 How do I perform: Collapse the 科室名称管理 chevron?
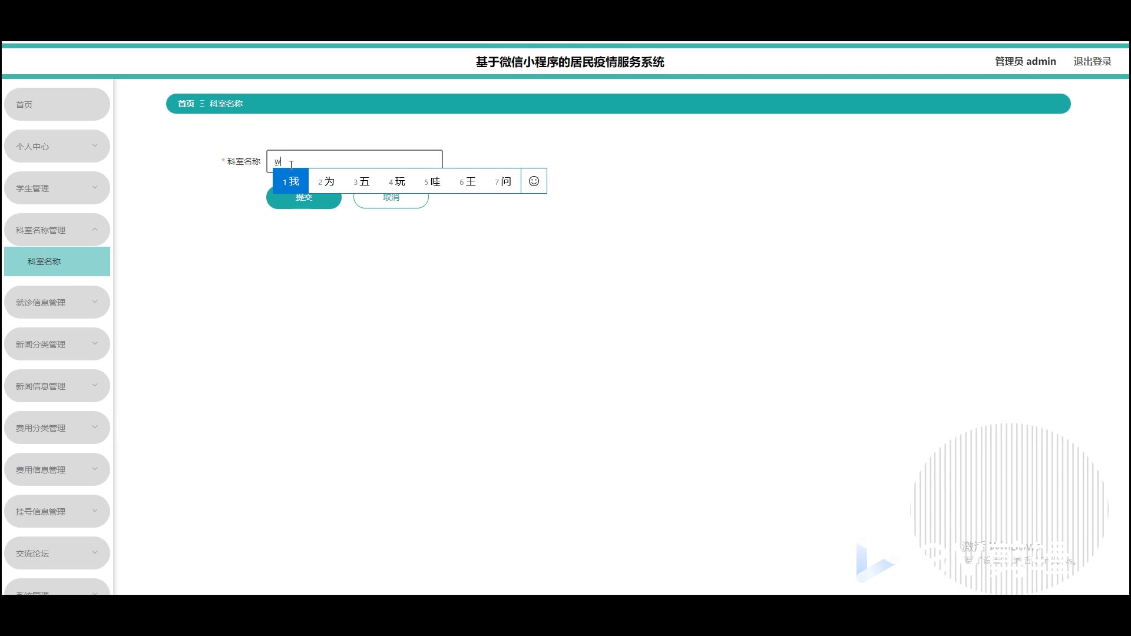(95, 229)
